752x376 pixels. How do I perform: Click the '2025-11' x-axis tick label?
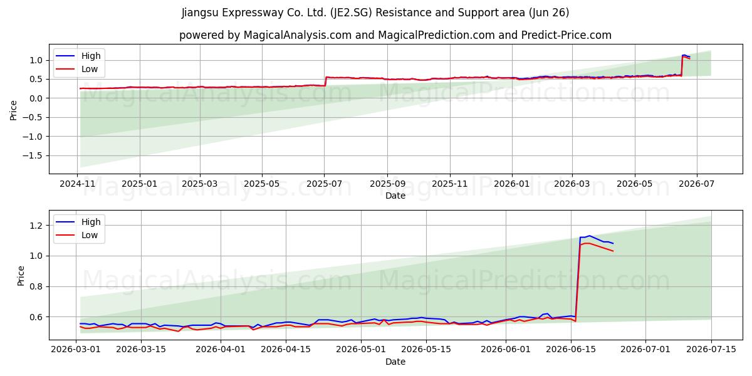[449, 184]
